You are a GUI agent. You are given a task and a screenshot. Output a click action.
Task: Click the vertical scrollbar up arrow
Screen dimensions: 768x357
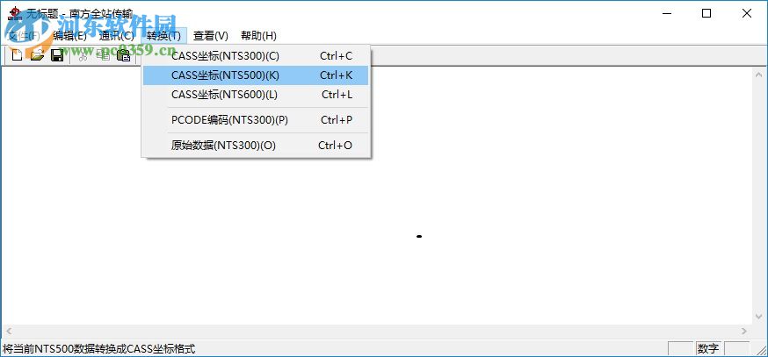point(758,75)
